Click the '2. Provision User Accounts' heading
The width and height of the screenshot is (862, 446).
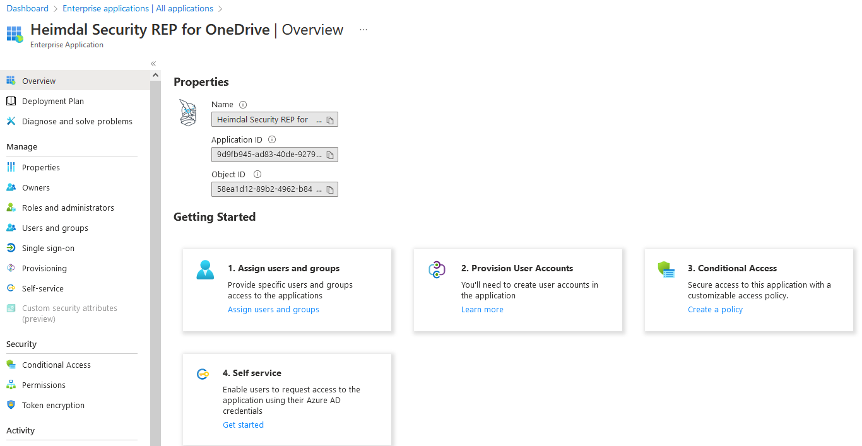coord(517,268)
